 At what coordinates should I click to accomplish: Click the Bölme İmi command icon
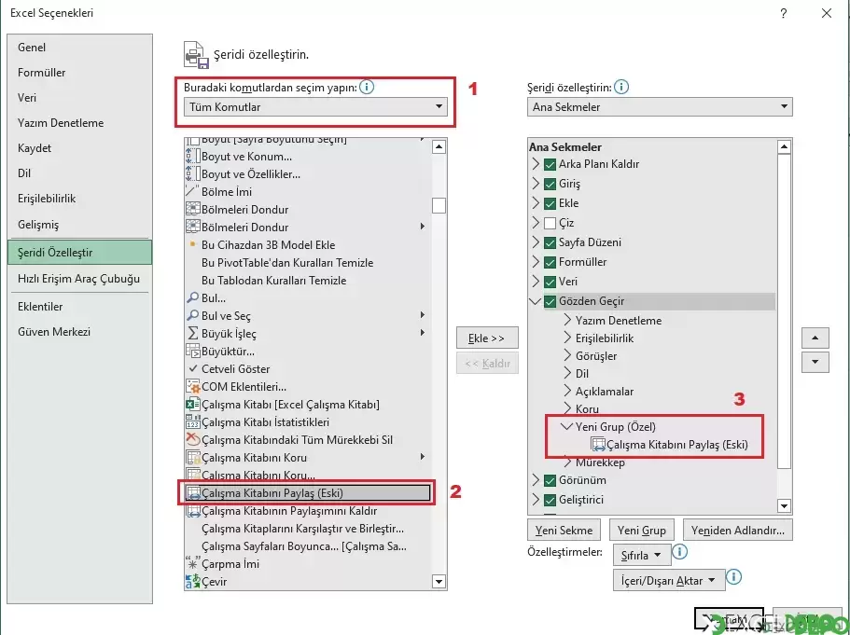click(193, 192)
